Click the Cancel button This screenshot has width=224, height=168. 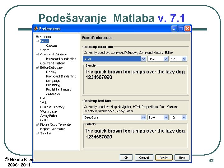[x=144, y=157]
